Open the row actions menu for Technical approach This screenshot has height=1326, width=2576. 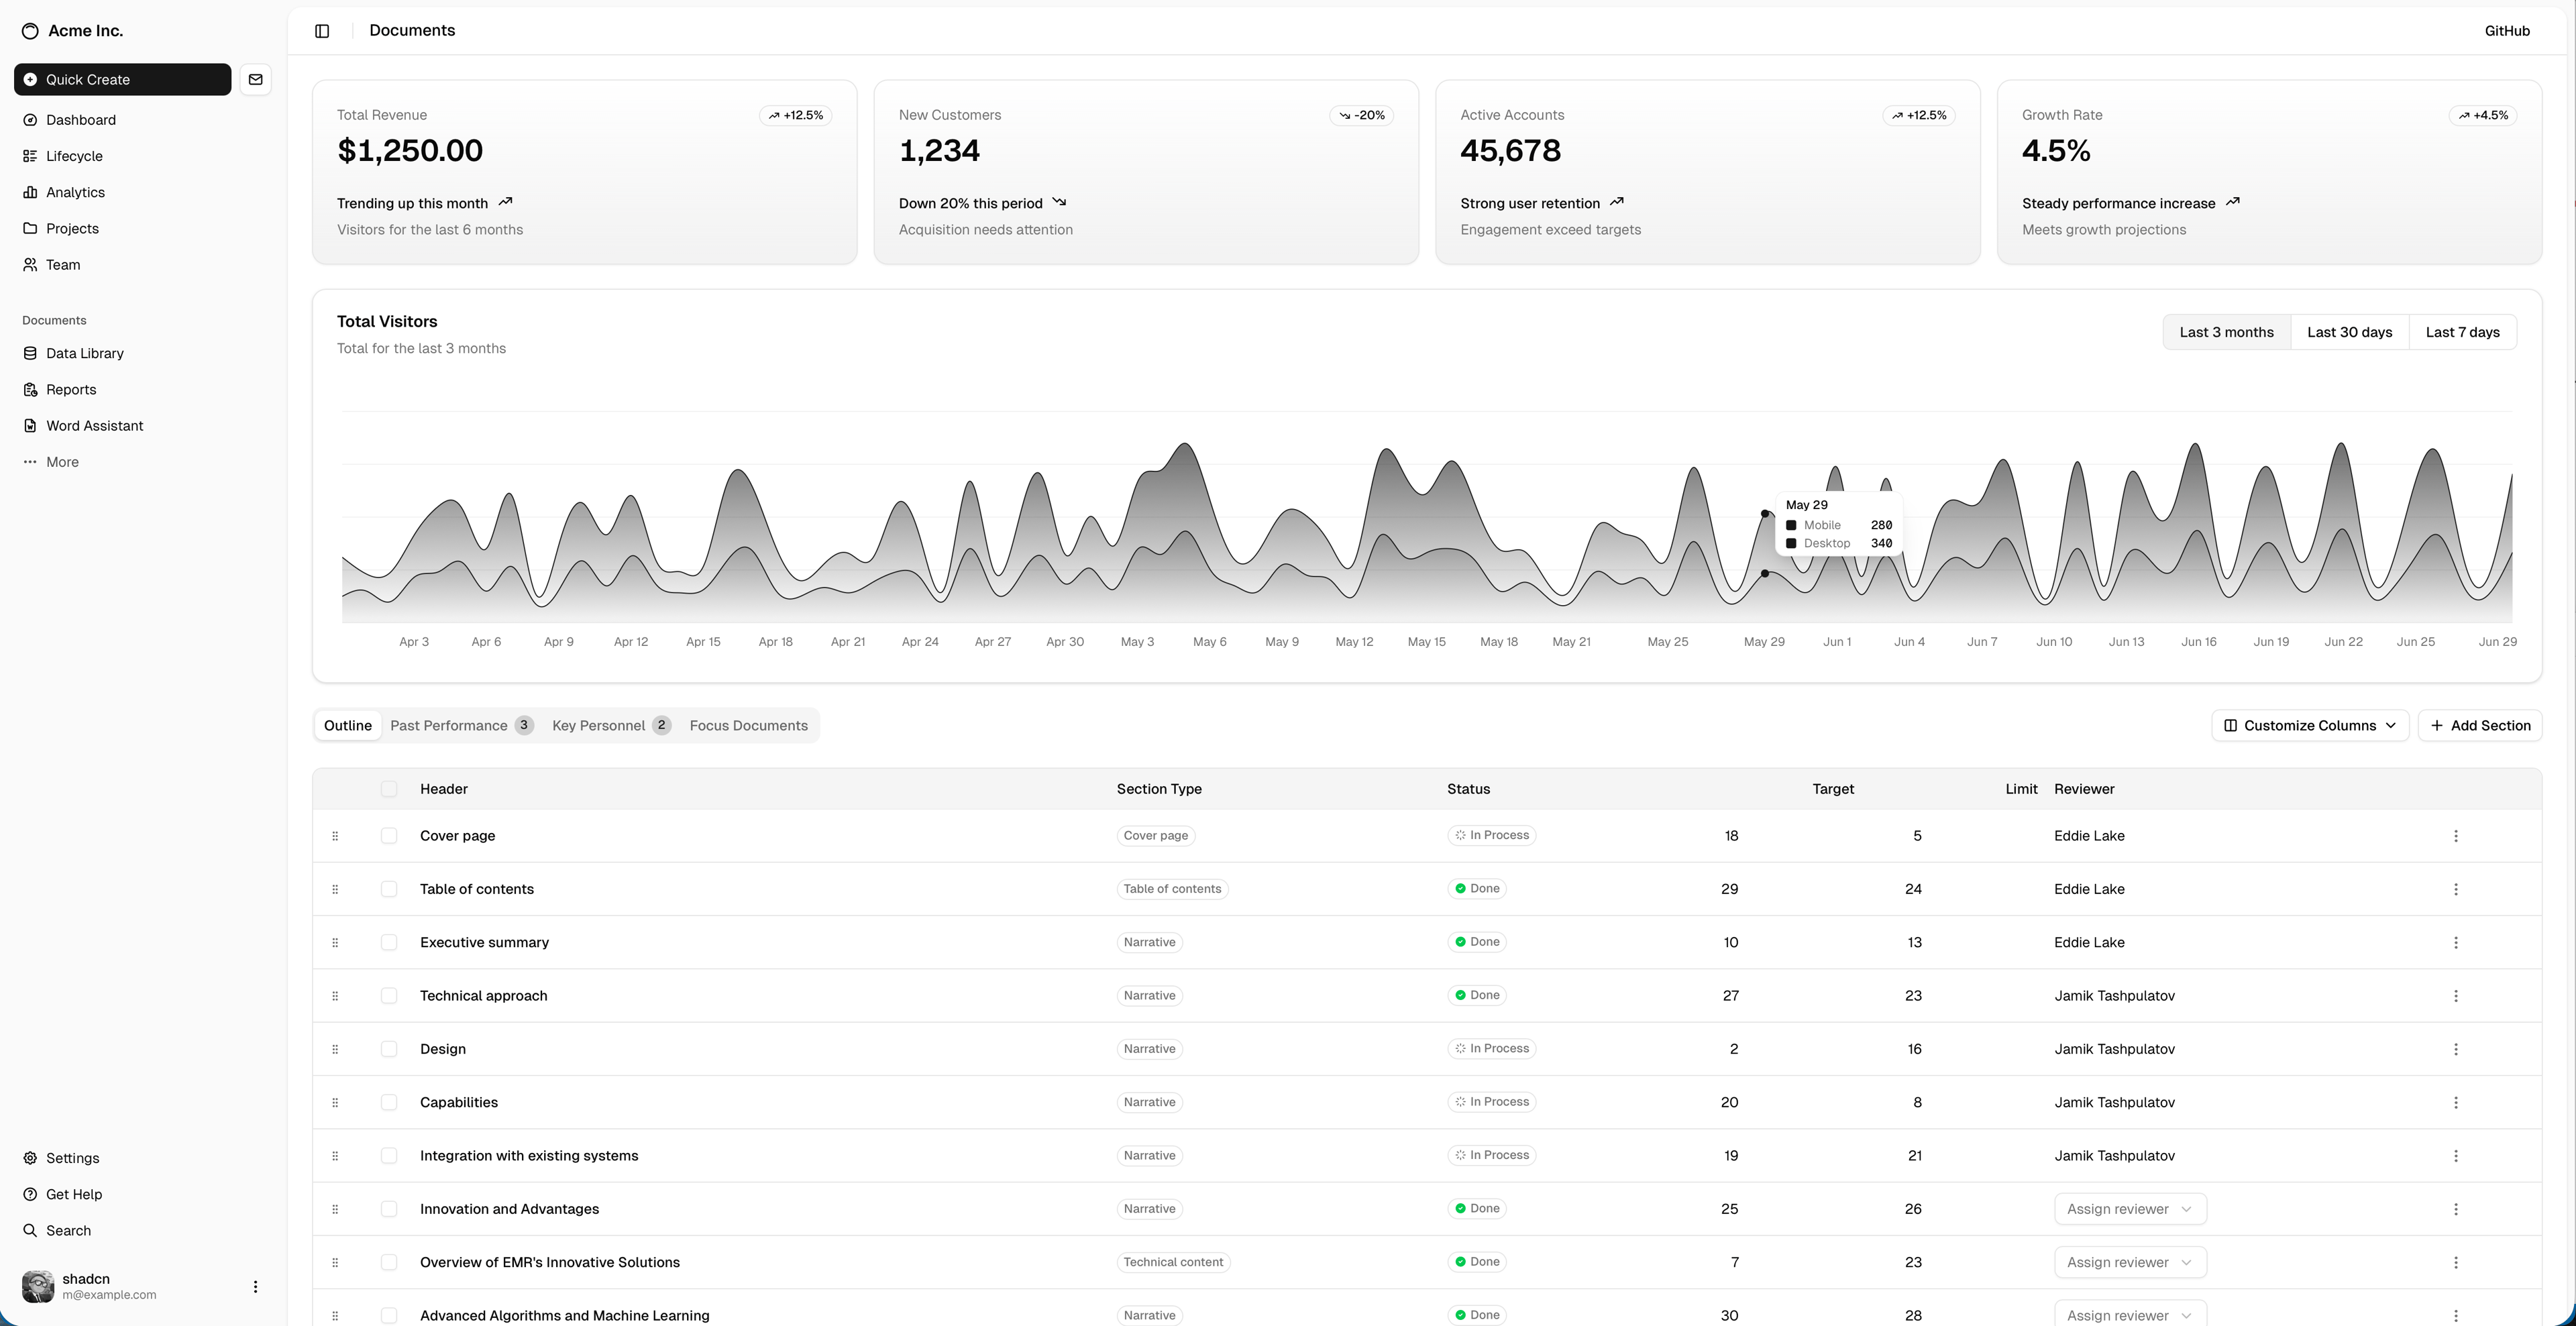click(2457, 996)
